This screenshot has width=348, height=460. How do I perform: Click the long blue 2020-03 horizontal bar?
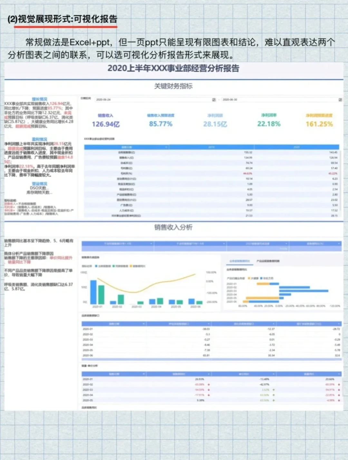(304, 291)
